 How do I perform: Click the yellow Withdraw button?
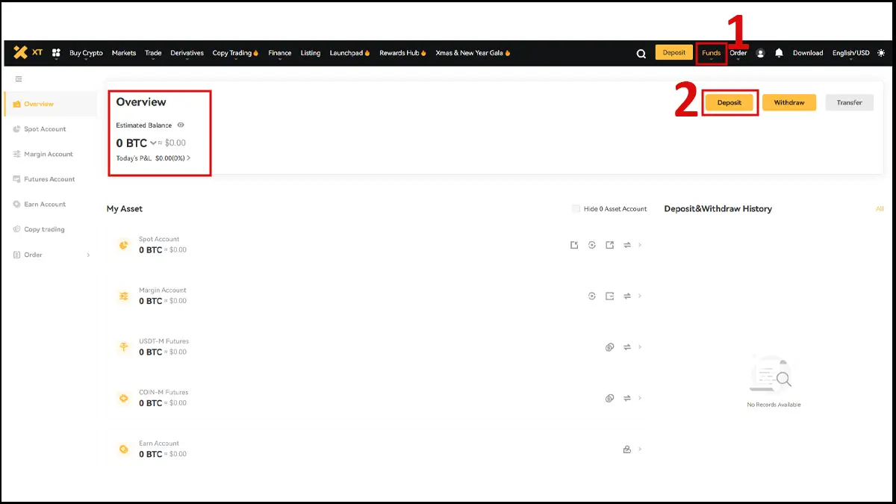pyautogui.click(x=788, y=102)
